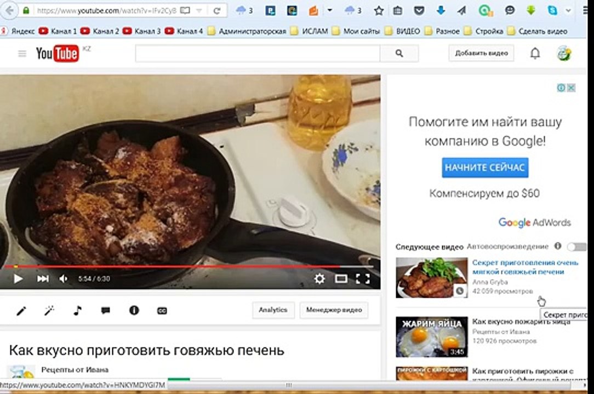Click the AdChoices info icon on ad
The height and width of the screenshot is (394, 594).
561,88
